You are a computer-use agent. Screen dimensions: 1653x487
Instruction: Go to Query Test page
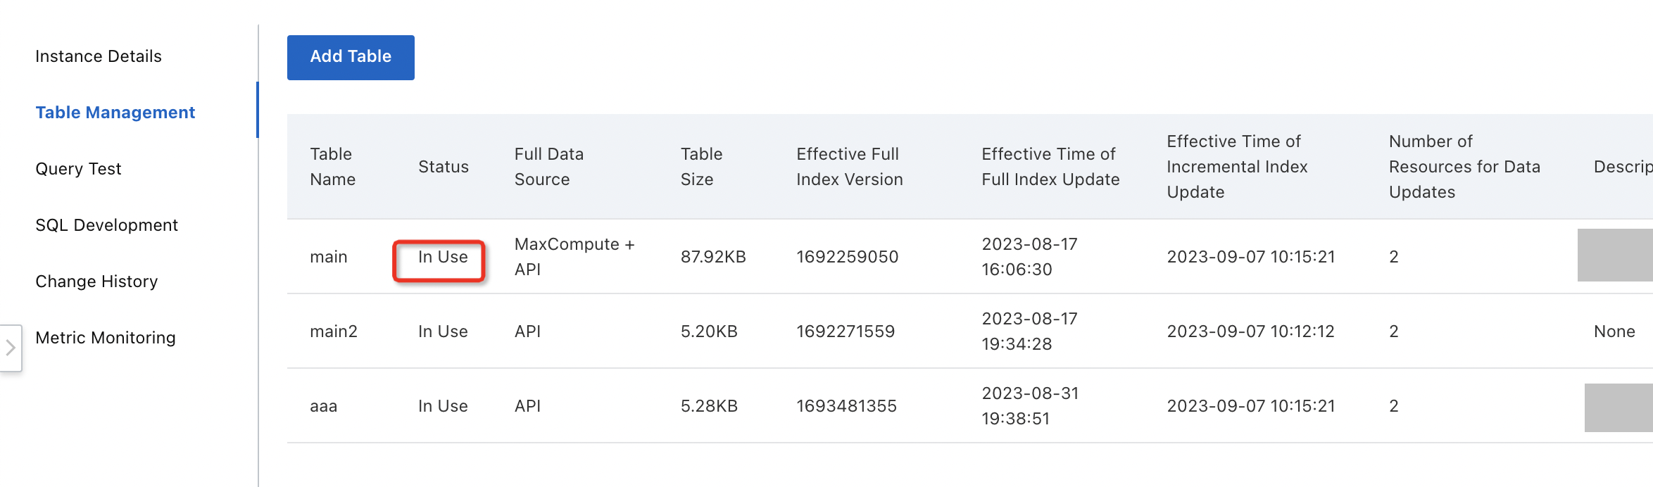(78, 169)
